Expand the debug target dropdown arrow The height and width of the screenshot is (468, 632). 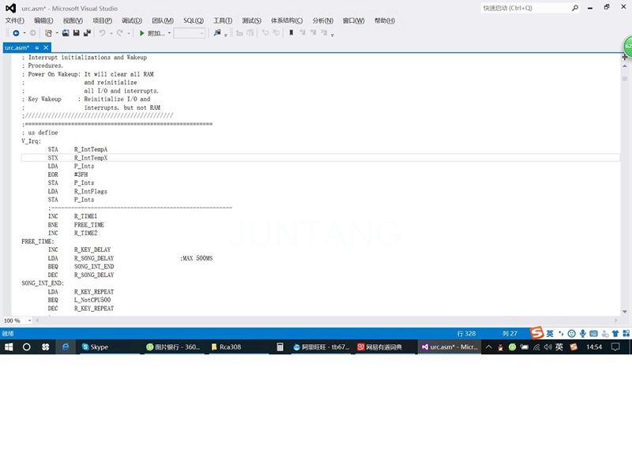tap(169, 33)
